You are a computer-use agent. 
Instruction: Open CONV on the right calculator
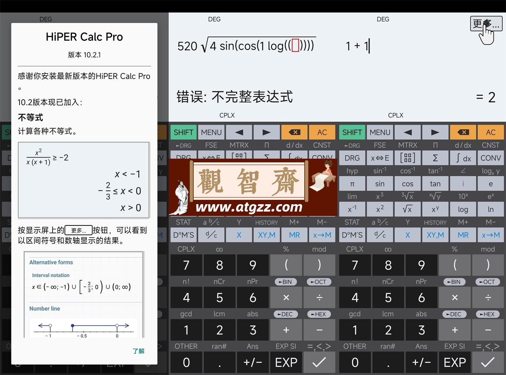491,158
